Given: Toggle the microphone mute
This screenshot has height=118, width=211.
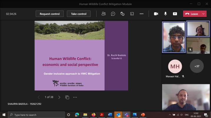Looking at the screenshot, I should (165, 14).
